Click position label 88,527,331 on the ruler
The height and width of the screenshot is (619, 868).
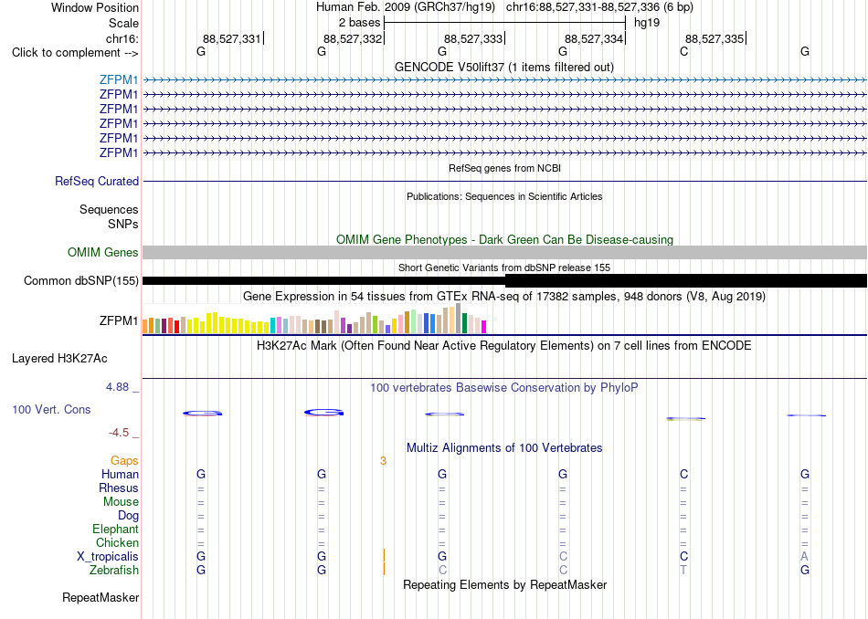[231, 38]
